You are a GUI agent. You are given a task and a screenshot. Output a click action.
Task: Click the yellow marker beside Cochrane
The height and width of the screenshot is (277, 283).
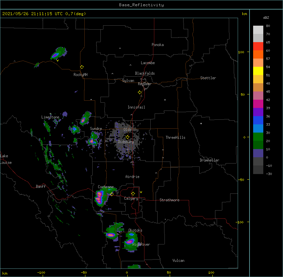[x=112, y=194]
